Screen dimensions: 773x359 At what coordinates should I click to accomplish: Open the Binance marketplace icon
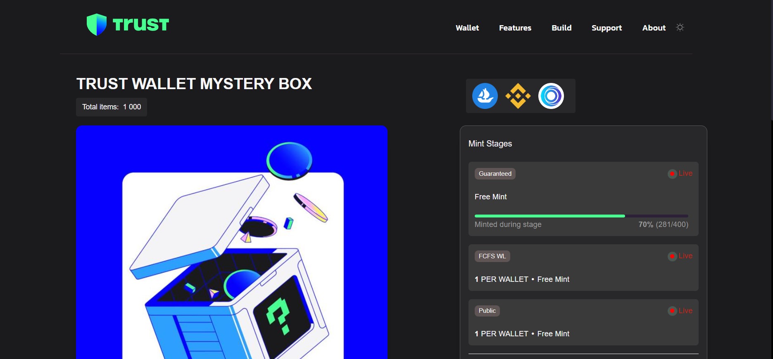(x=518, y=96)
